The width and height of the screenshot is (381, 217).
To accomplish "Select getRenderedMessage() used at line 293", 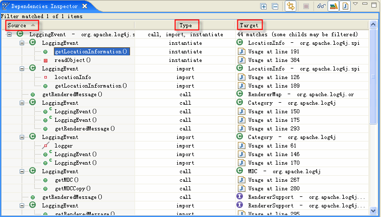I will click(85, 129).
